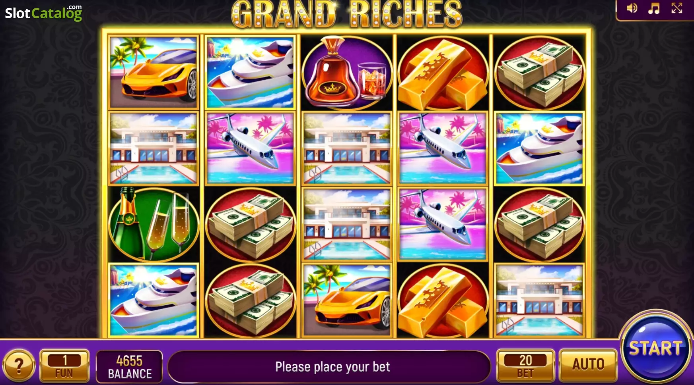Click the SlotCatalog.com logo
The width and height of the screenshot is (694, 385).
coord(43,13)
